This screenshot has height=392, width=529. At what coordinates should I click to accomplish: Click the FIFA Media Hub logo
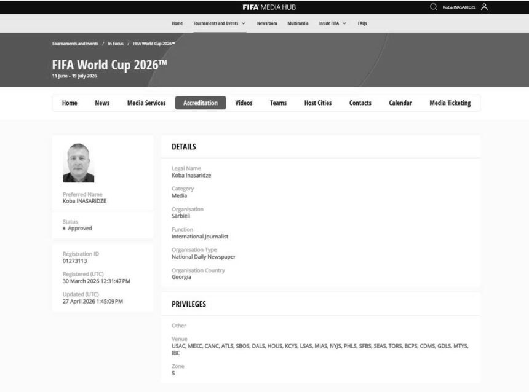(x=269, y=7)
